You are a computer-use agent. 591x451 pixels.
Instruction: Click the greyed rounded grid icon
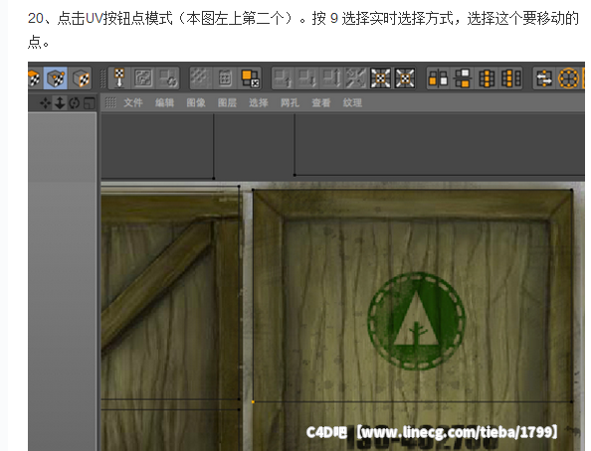(225, 78)
